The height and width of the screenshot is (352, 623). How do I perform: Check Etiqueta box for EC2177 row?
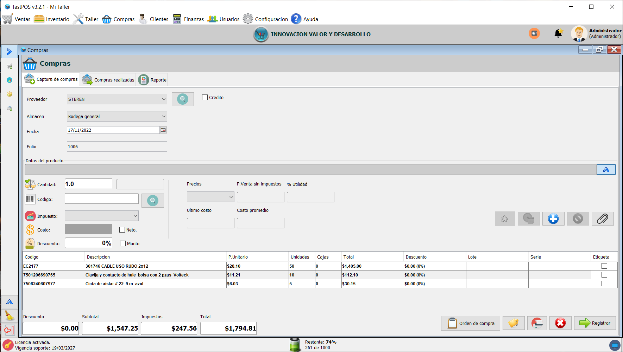604,266
